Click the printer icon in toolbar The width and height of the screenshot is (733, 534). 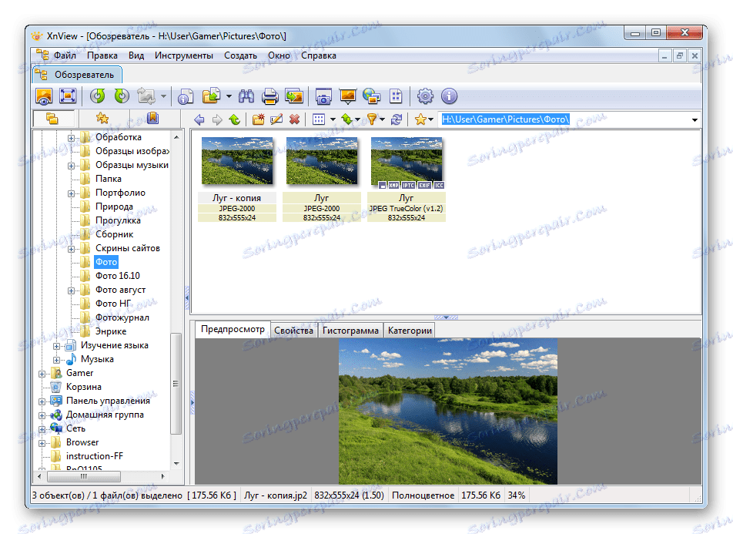tap(269, 96)
